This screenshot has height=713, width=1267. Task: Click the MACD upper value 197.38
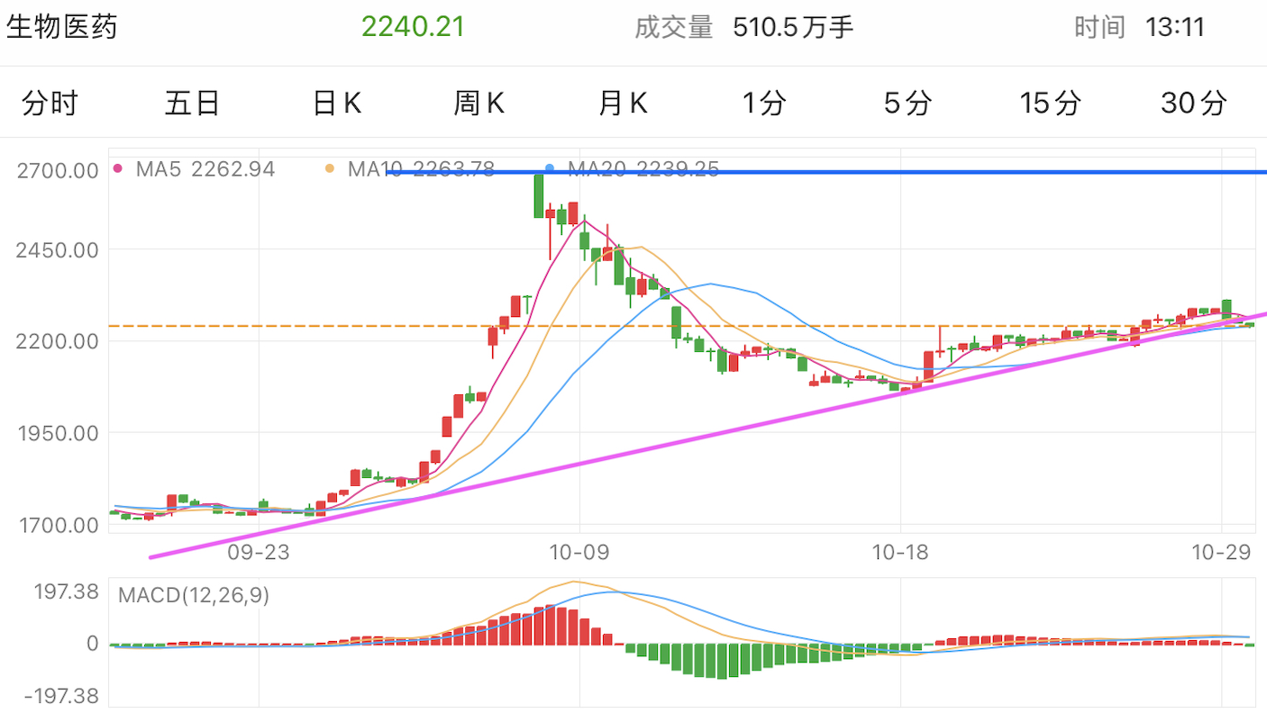pyautogui.click(x=68, y=591)
